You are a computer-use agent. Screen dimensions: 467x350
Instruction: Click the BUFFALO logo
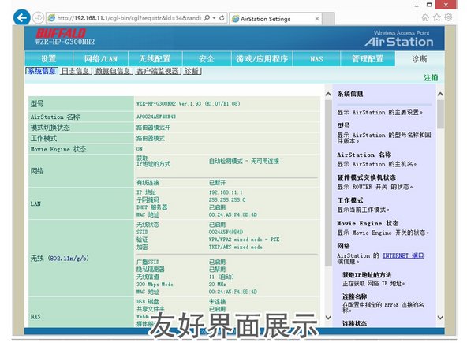(61, 33)
